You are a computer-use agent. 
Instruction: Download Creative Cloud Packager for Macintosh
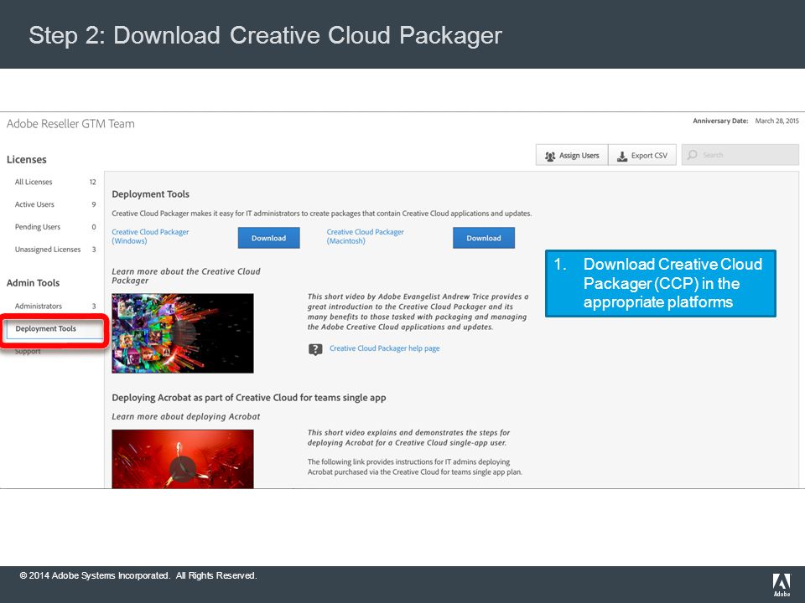(x=484, y=238)
